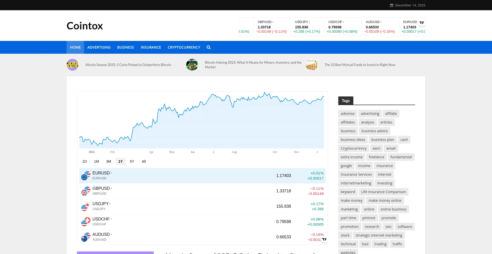Select the 1D time range
Viewport: 492px width, 254px height.
coord(85,161)
